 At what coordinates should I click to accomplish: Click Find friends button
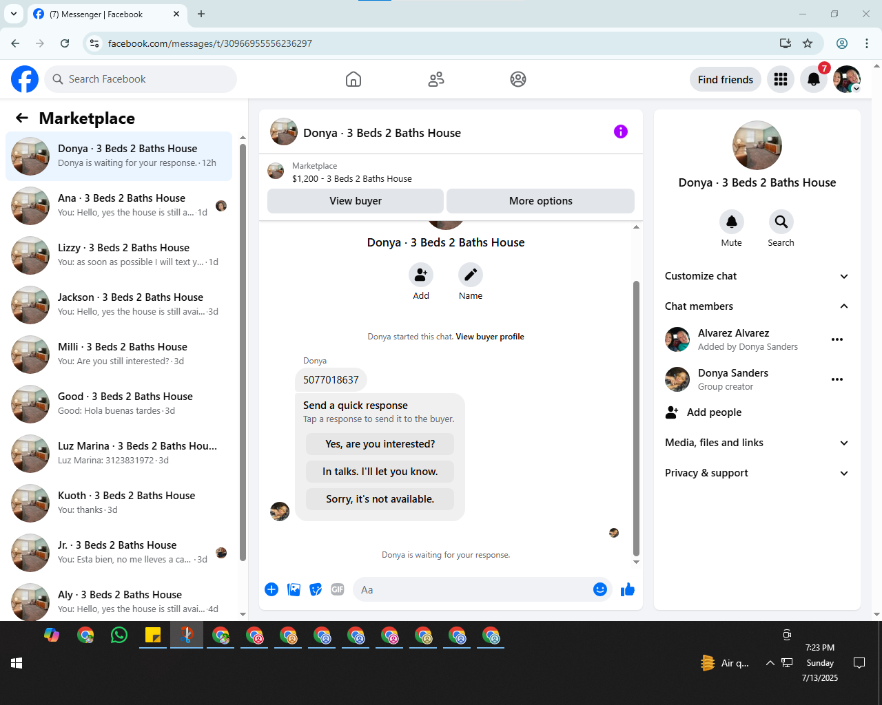coord(726,79)
